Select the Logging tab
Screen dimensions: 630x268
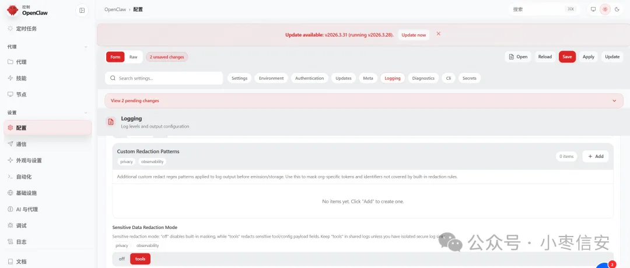[393, 78]
